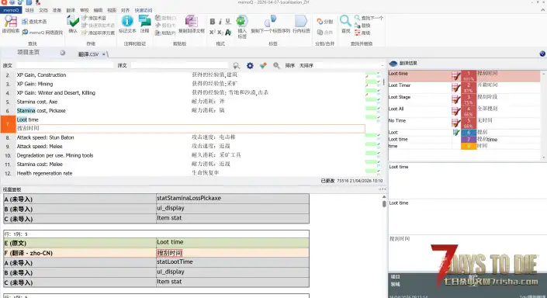This screenshot has height=298, width=547.
Task: Click the grey magnifier icon before 排序
Action: (276, 65)
